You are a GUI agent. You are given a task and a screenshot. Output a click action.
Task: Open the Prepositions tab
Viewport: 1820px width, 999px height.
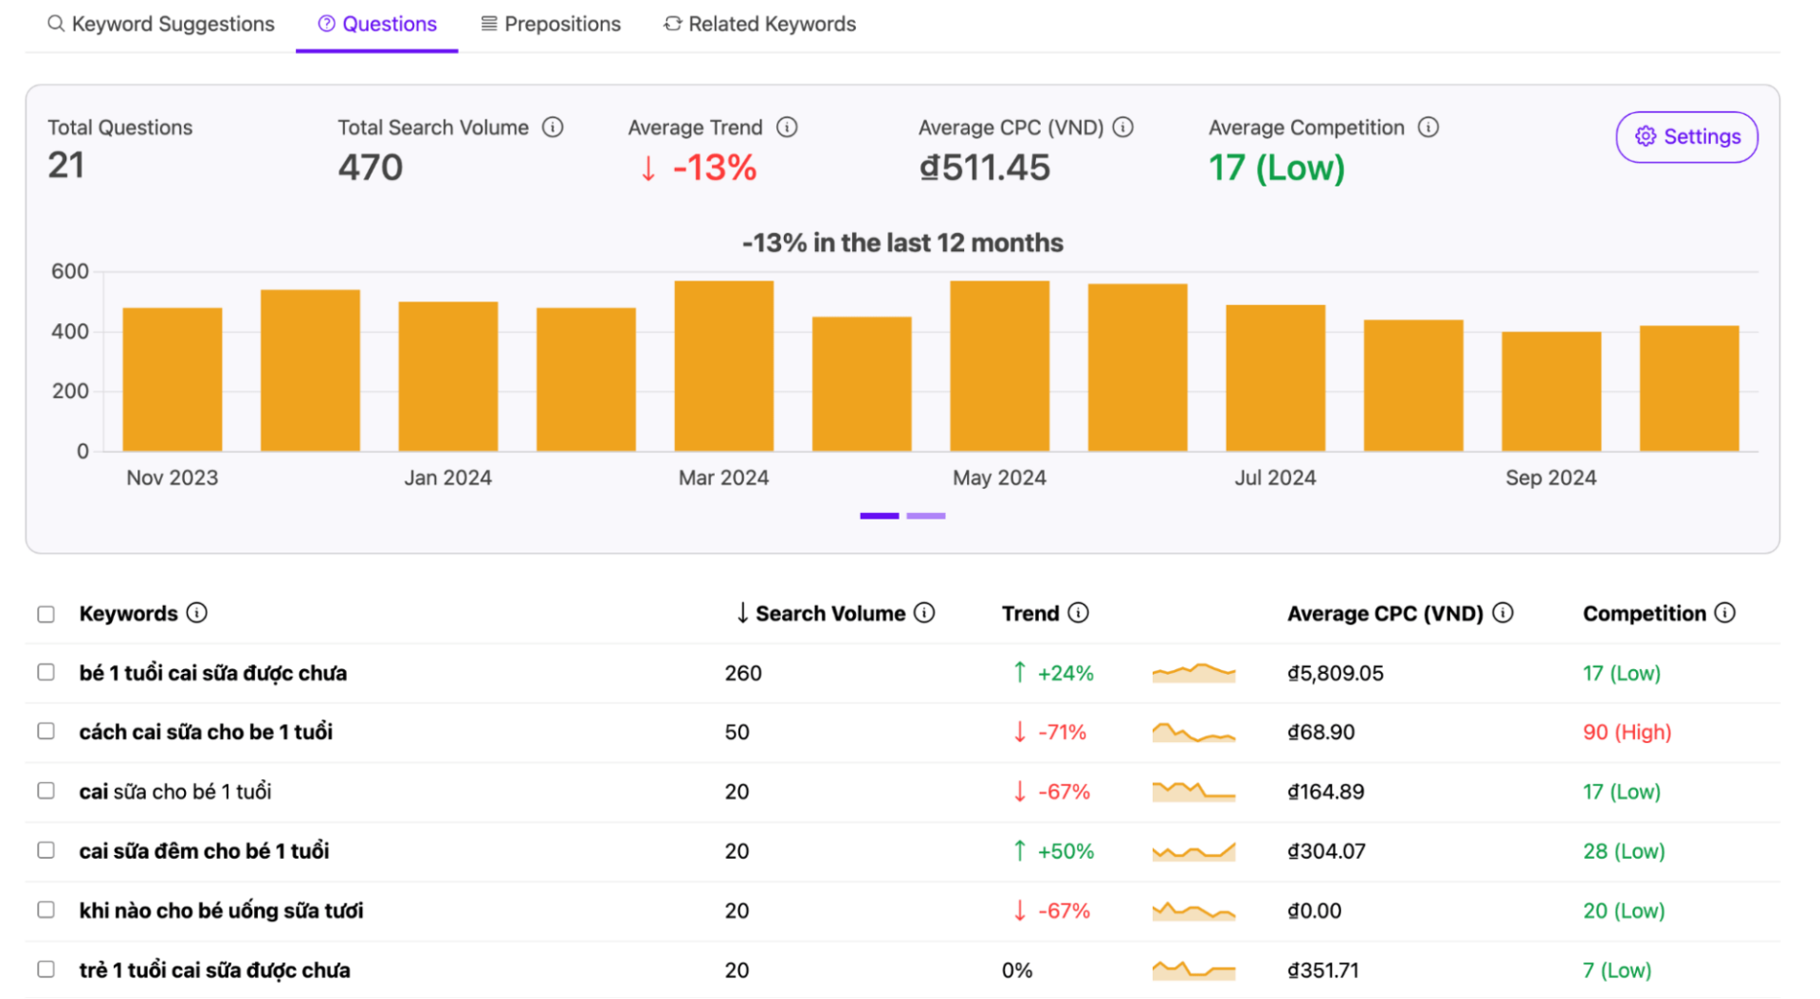[x=551, y=24]
